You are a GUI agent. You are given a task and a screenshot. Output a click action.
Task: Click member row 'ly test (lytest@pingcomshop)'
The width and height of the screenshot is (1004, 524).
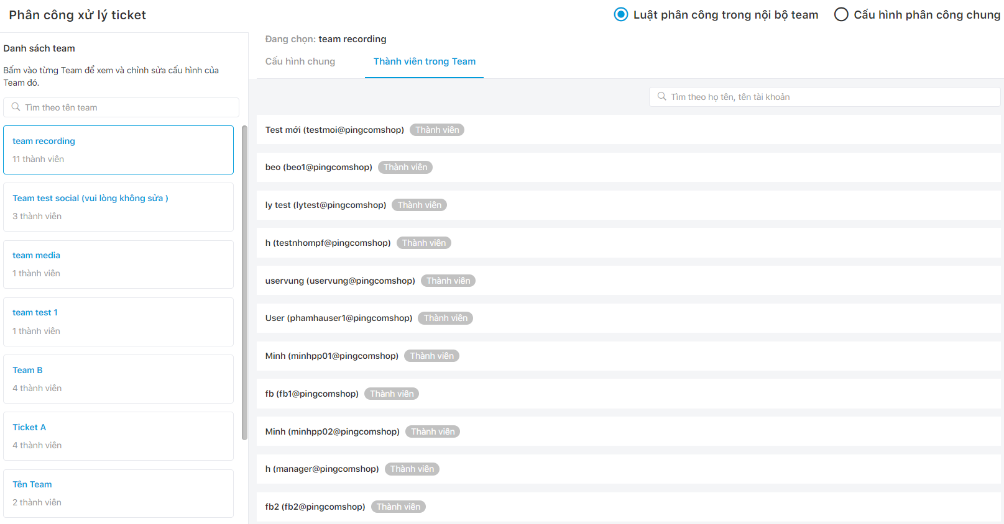[x=629, y=205]
